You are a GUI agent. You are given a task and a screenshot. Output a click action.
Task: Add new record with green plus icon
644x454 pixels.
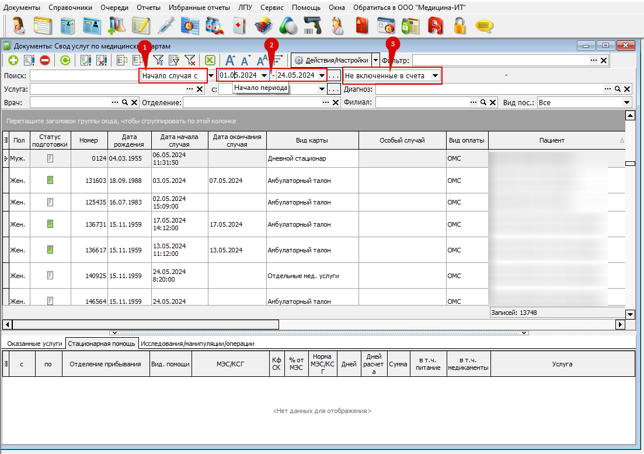coord(13,60)
